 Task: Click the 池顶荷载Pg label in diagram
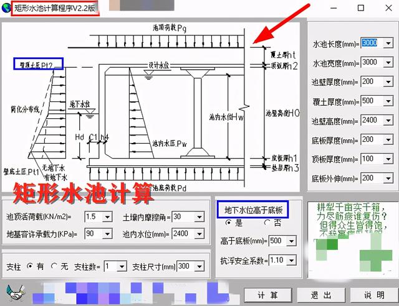pos(170,28)
